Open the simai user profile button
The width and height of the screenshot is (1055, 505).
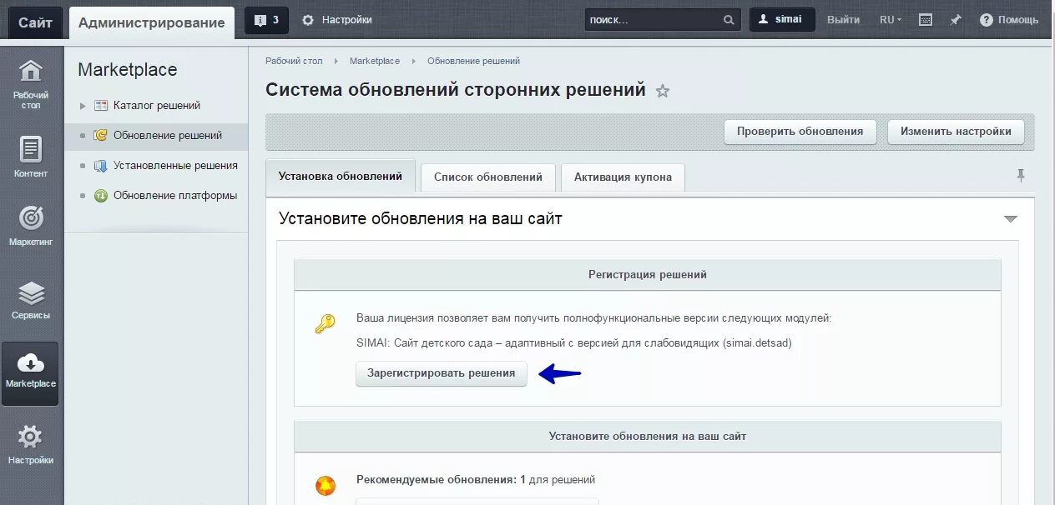point(782,20)
